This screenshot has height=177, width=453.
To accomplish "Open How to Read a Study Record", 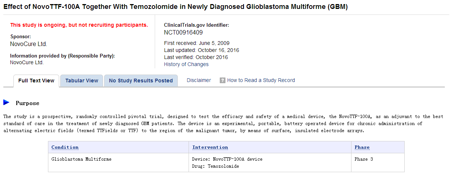I will (x=261, y=80).
